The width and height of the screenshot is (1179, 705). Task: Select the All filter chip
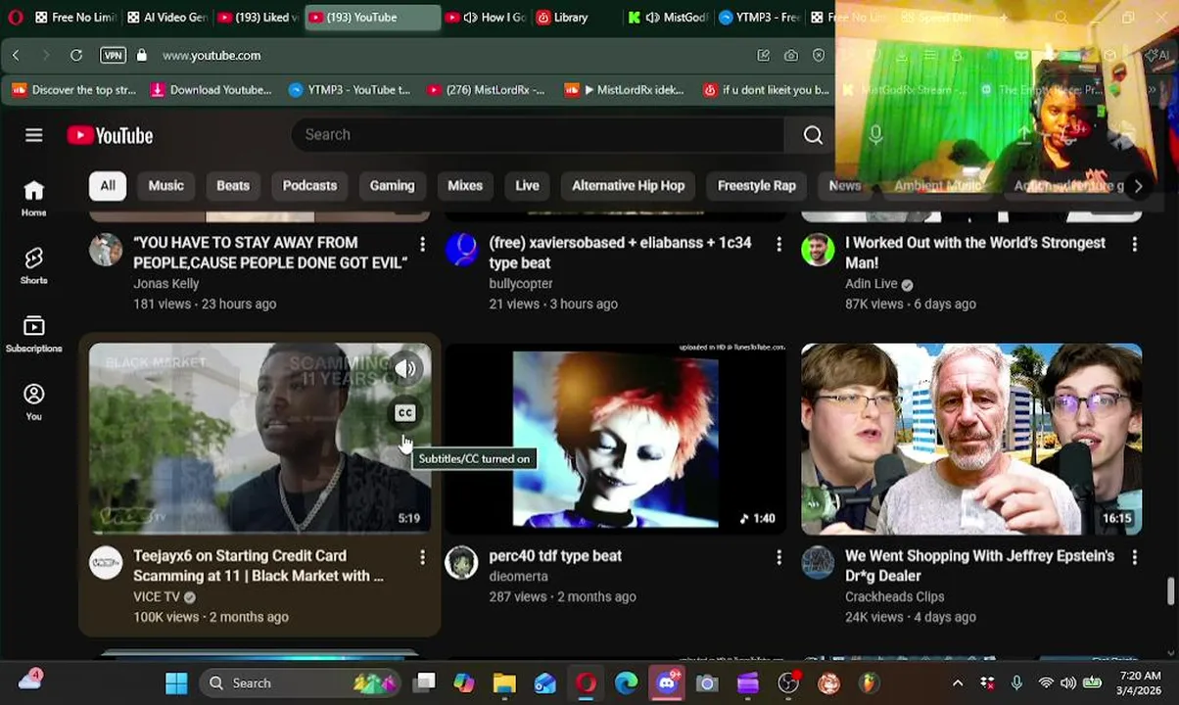point(107,186)
